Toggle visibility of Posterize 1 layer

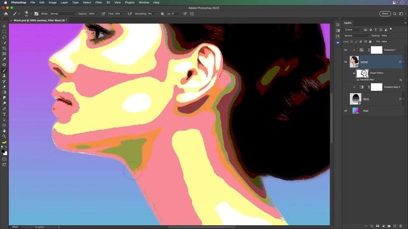346,50
